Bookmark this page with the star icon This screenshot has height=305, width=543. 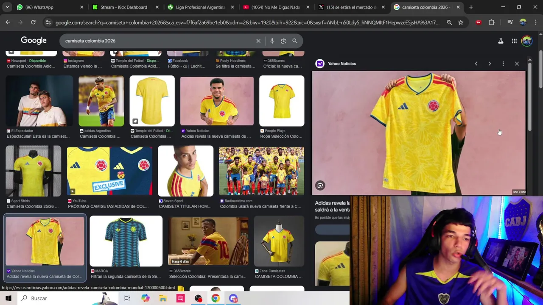tap(461, 22)
